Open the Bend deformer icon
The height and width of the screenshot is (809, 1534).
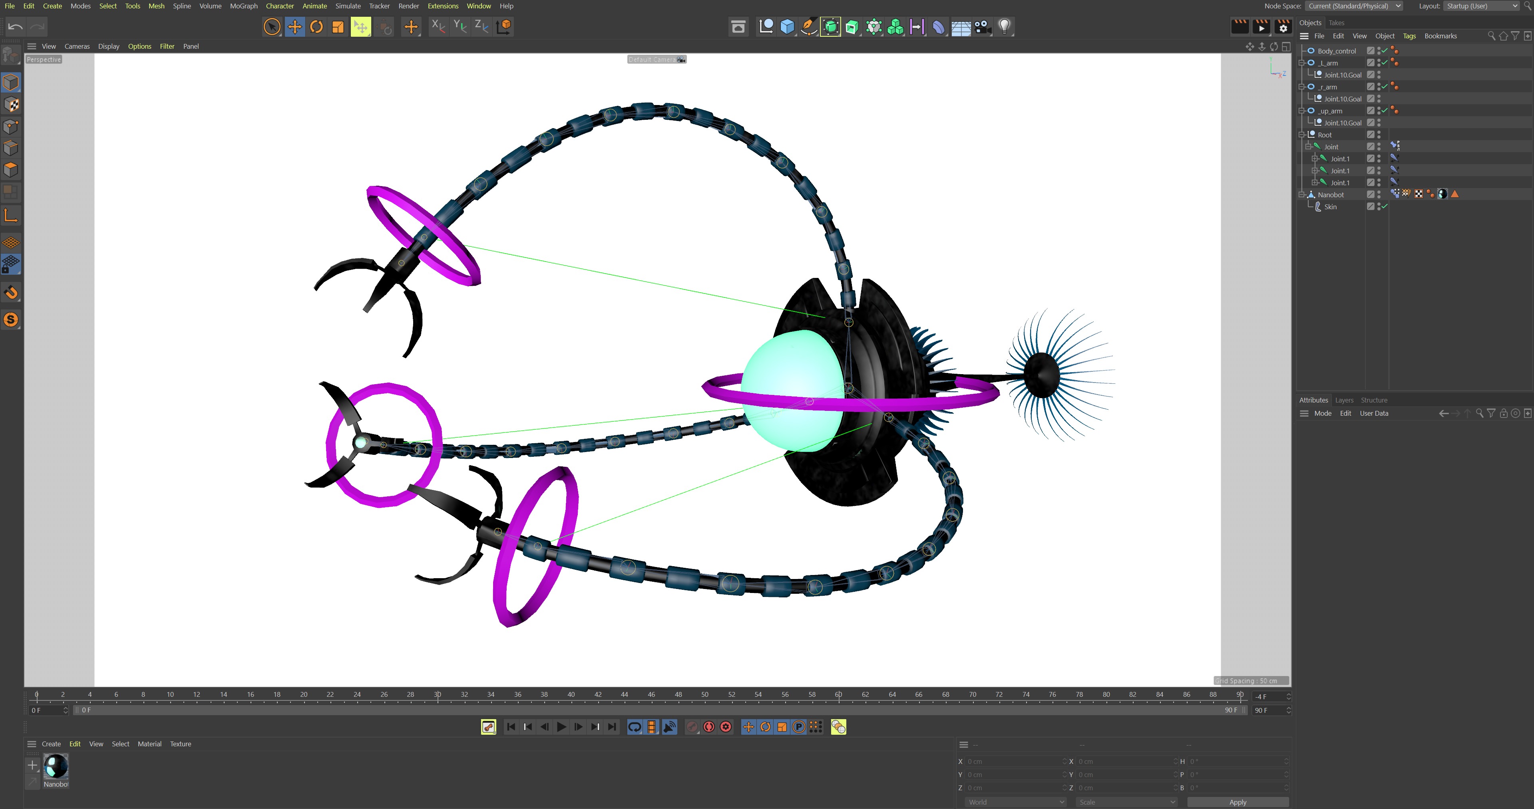[939, 27]
